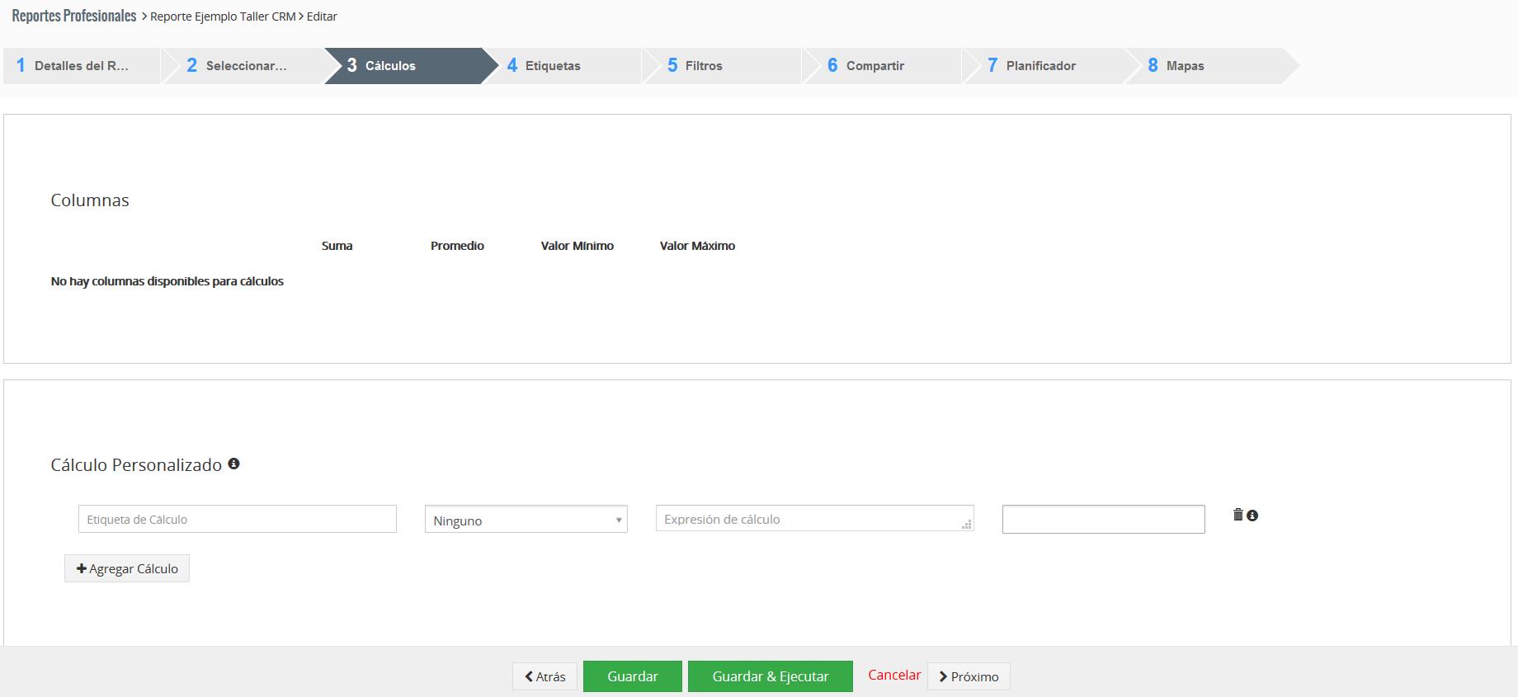Click the red Cancelar link
Viewport: 1518px width, 697px height.
tap(893, 675)
